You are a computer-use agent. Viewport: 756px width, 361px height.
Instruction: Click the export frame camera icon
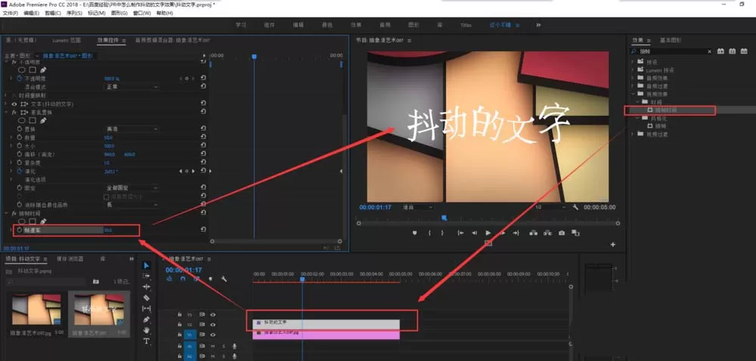(562, 233)
